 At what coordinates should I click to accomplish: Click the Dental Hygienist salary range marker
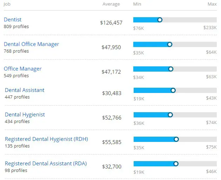pyautogui.click(x=170, y=115)
